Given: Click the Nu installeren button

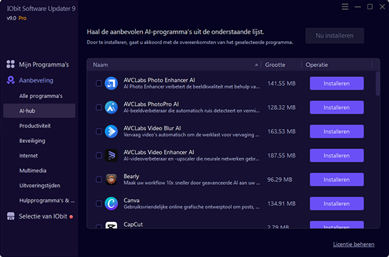Looking at the screenshot, I should tap(334, 36).
